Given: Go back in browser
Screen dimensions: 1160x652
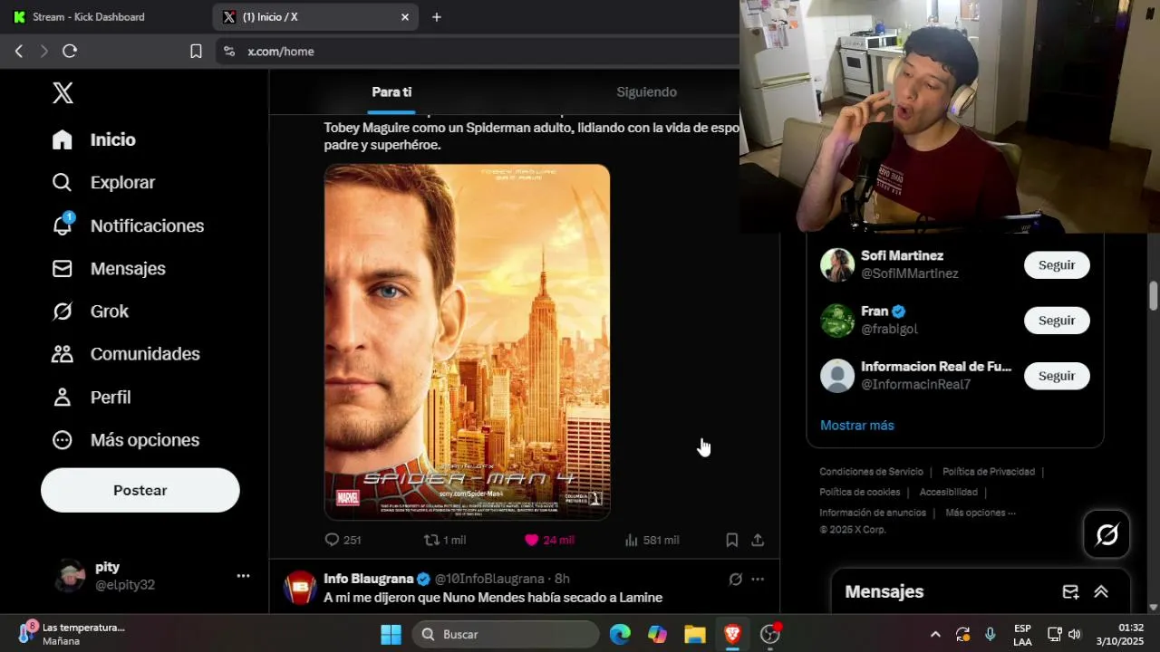Looking at the screenshot, I should [x=18, y=52].
